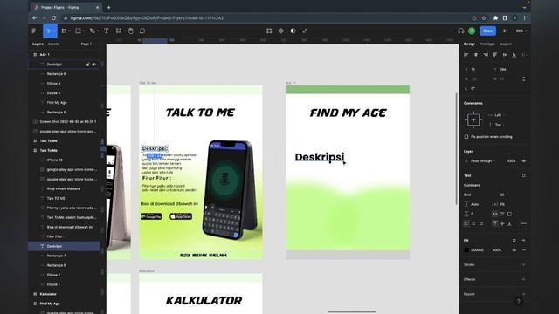Image resolution: width=559 pixels, height=314 pixels.
Task: Click the Align left icon
Action: pyautogui.click(x=466, y=55)
